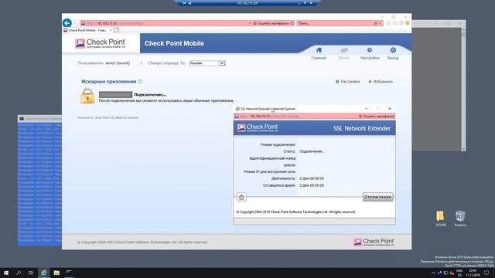Open the search provider dropdown arrow
This screenshot has width=495, height=278.
(380, 23)
